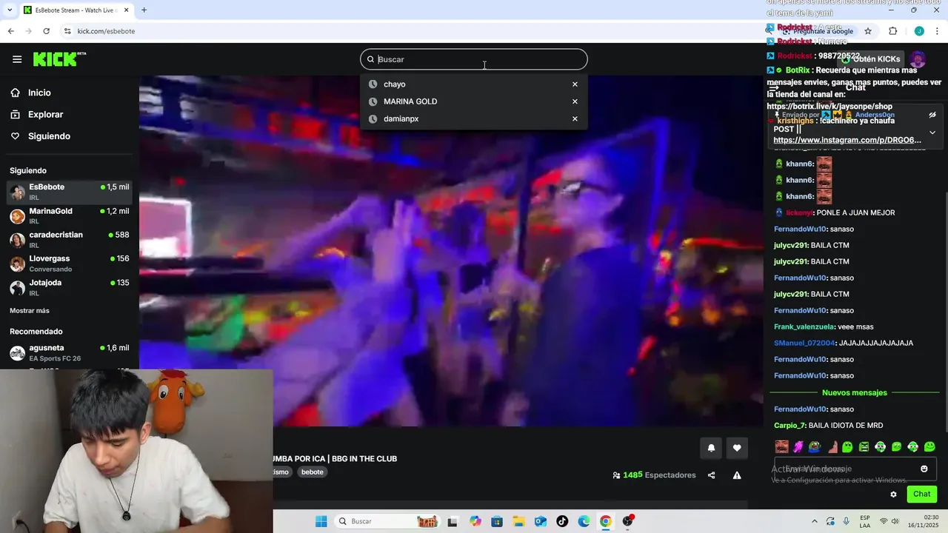The height and width of the screenshot is (533, 948).
Task: Click the KICK logo
Action: click(59, 59)
